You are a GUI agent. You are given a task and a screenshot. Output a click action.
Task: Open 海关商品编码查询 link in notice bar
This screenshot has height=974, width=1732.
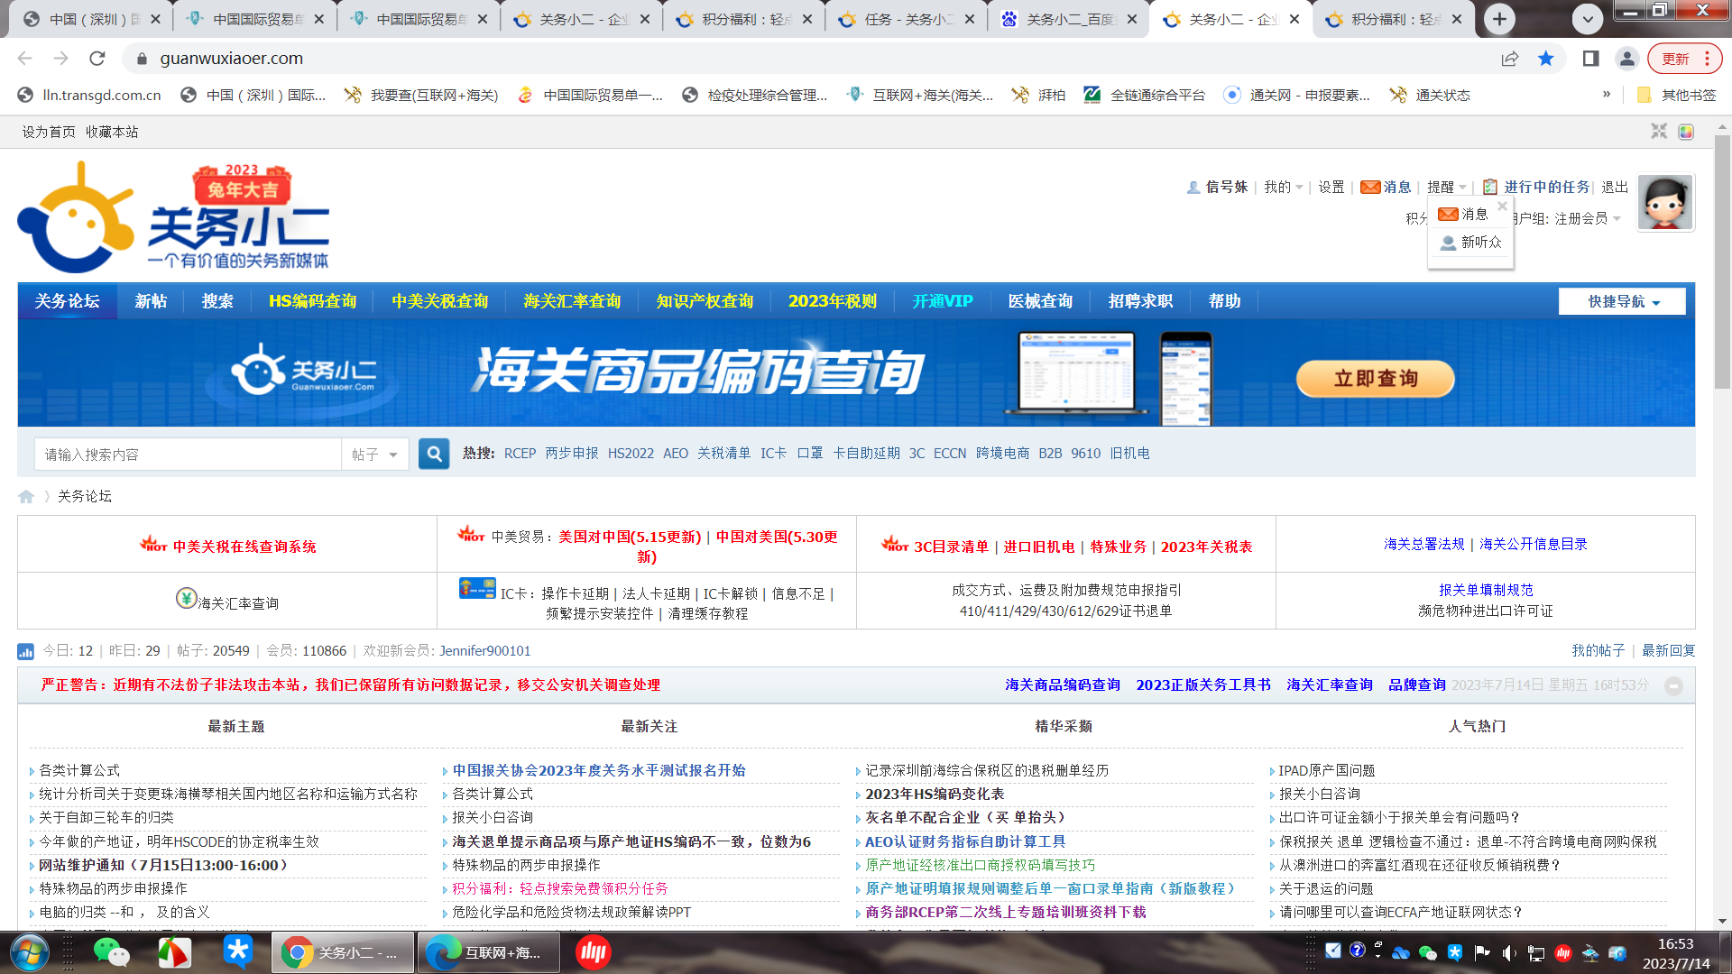1063,685
